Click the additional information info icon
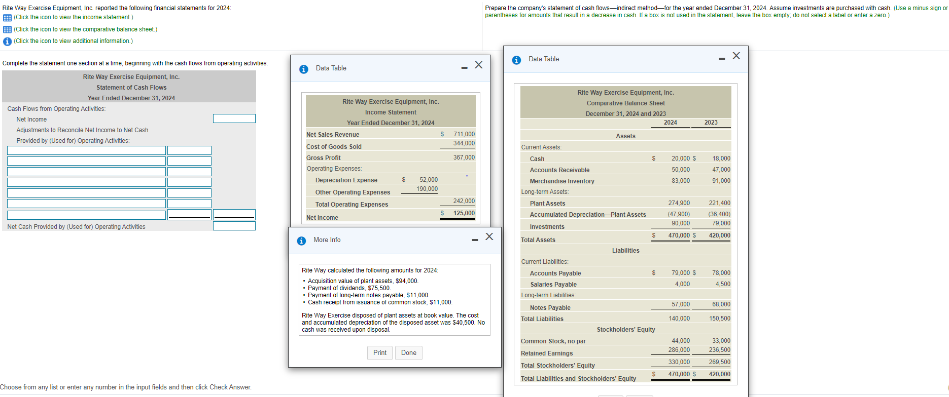This screenshot has height=397, width=949. pyautogui.click(x=7, y=42)
